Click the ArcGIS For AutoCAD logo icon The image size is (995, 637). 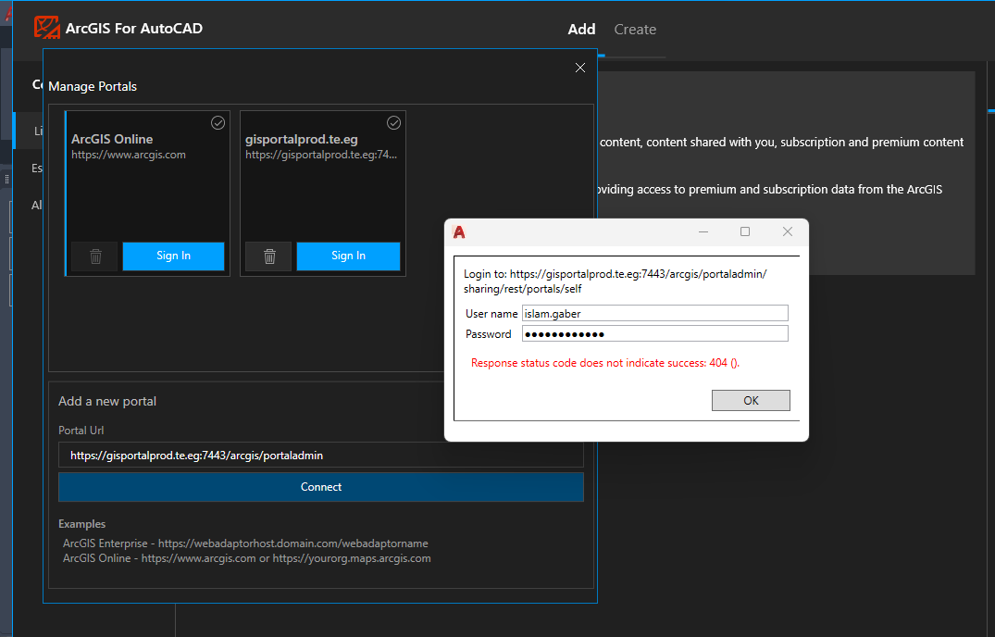[x=46, y=28]
